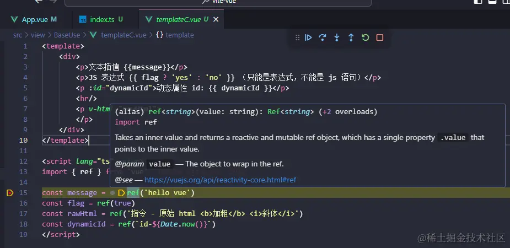Image resolution: width=510 pixels, height=248 pixels.
Task: Click the vite-vue command center search box
Action: pos(218,3)
